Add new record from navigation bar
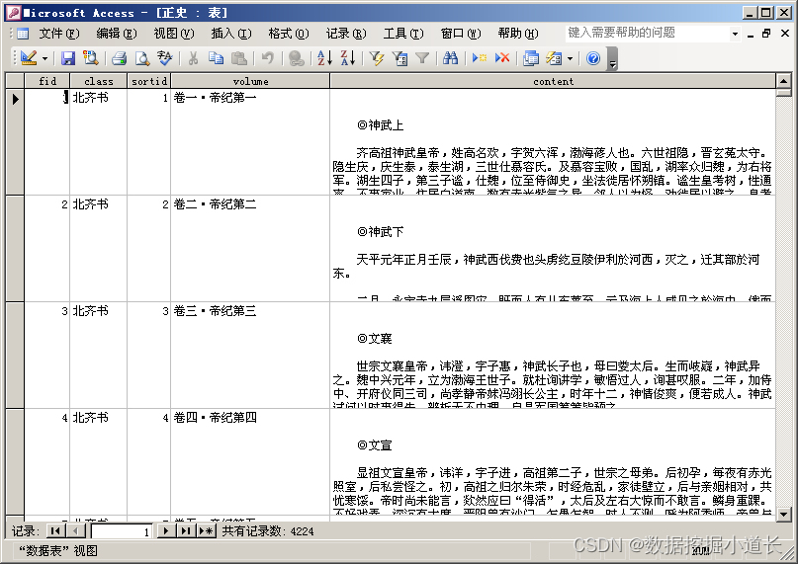Viewport: 798px width, 564px height. click(x=206, y=531)
